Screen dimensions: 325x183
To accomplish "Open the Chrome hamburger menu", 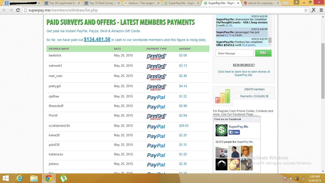I will 321,10.
